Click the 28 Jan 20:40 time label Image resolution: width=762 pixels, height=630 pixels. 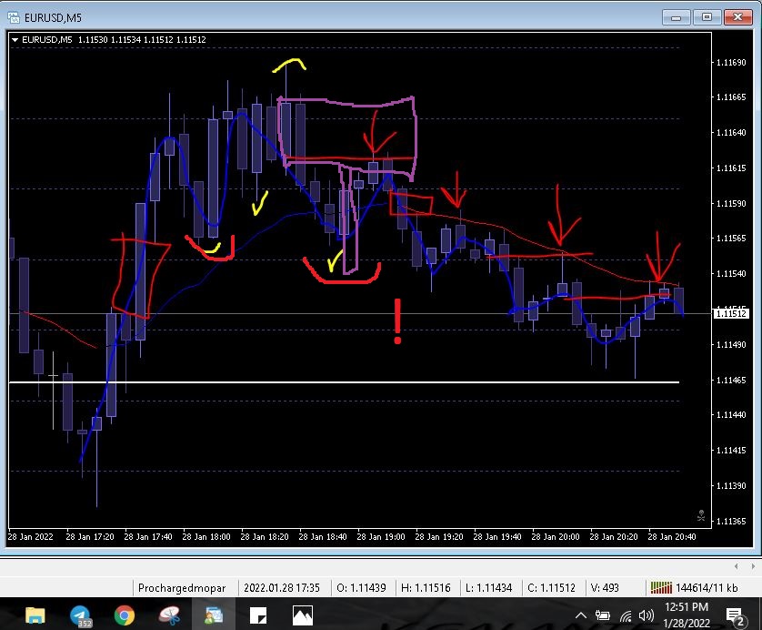pos(672,536)
